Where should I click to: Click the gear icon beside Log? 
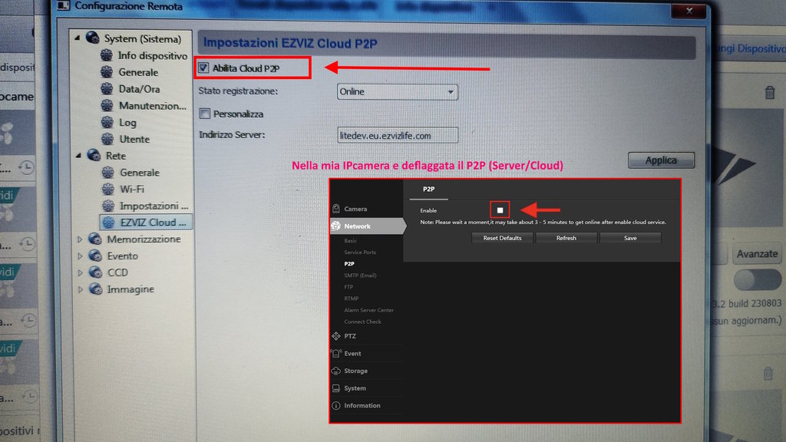[107, 122]
